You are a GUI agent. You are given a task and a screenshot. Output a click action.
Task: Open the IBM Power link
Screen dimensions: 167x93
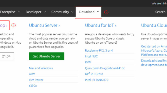point(36,80)
